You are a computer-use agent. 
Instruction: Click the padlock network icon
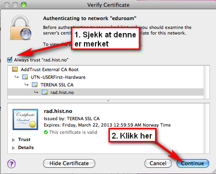click(21, 27)
